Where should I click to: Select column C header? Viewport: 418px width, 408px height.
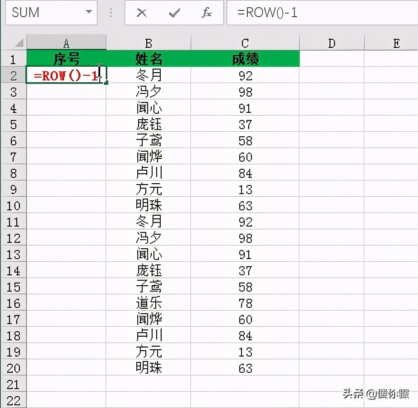[245, 42]
